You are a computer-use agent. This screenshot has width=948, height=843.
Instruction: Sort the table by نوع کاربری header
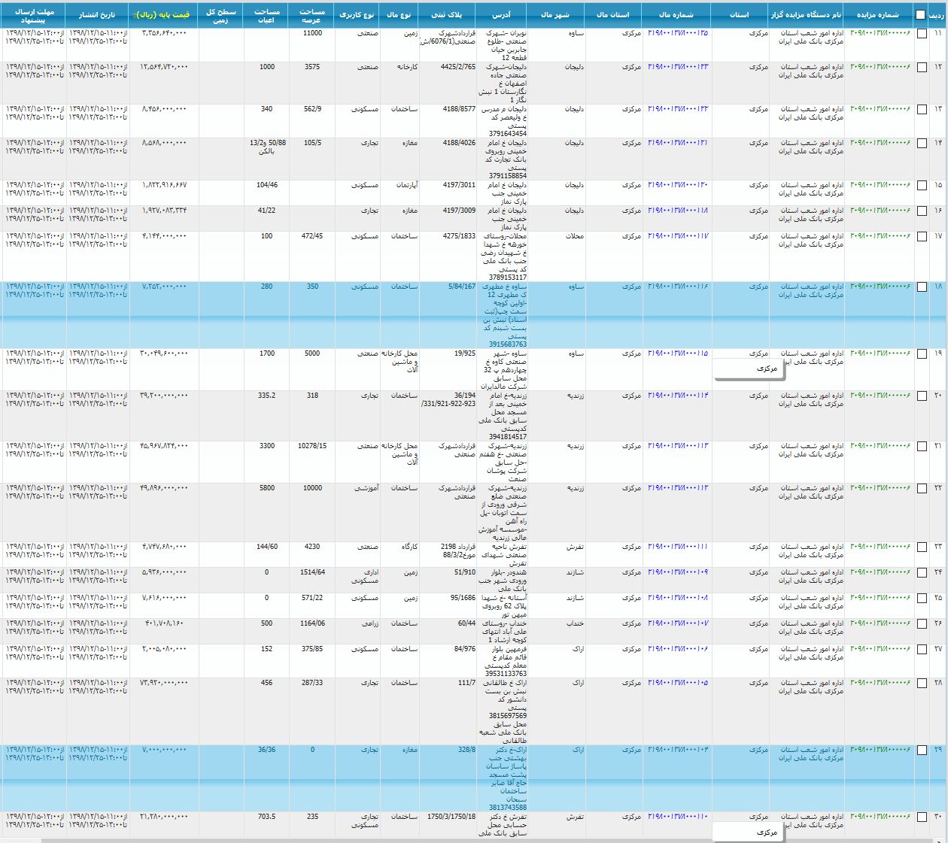point(357,15)
